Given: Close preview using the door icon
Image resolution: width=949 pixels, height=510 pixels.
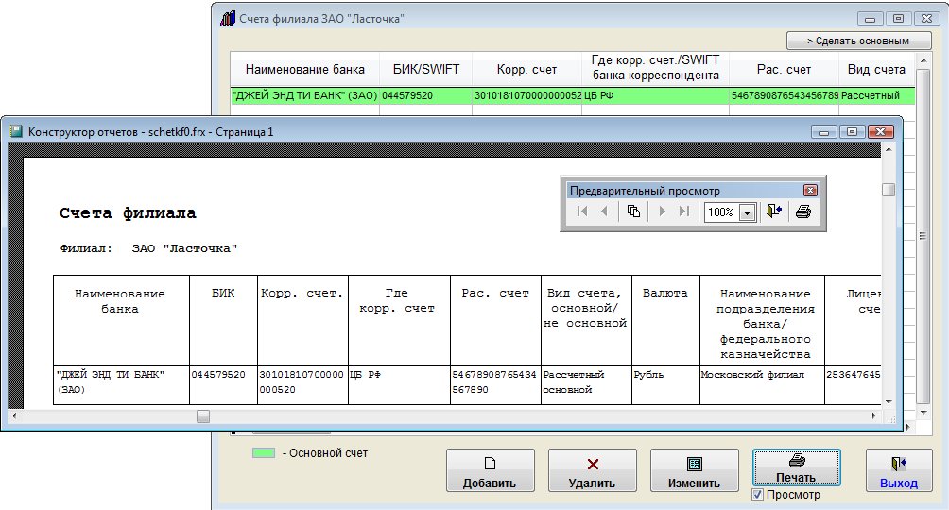Looking at the screenshot, I should click(x=774, y=212).
